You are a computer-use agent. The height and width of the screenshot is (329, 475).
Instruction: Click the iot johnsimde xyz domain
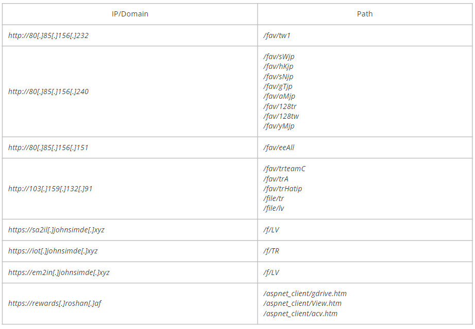click(53, 251)
